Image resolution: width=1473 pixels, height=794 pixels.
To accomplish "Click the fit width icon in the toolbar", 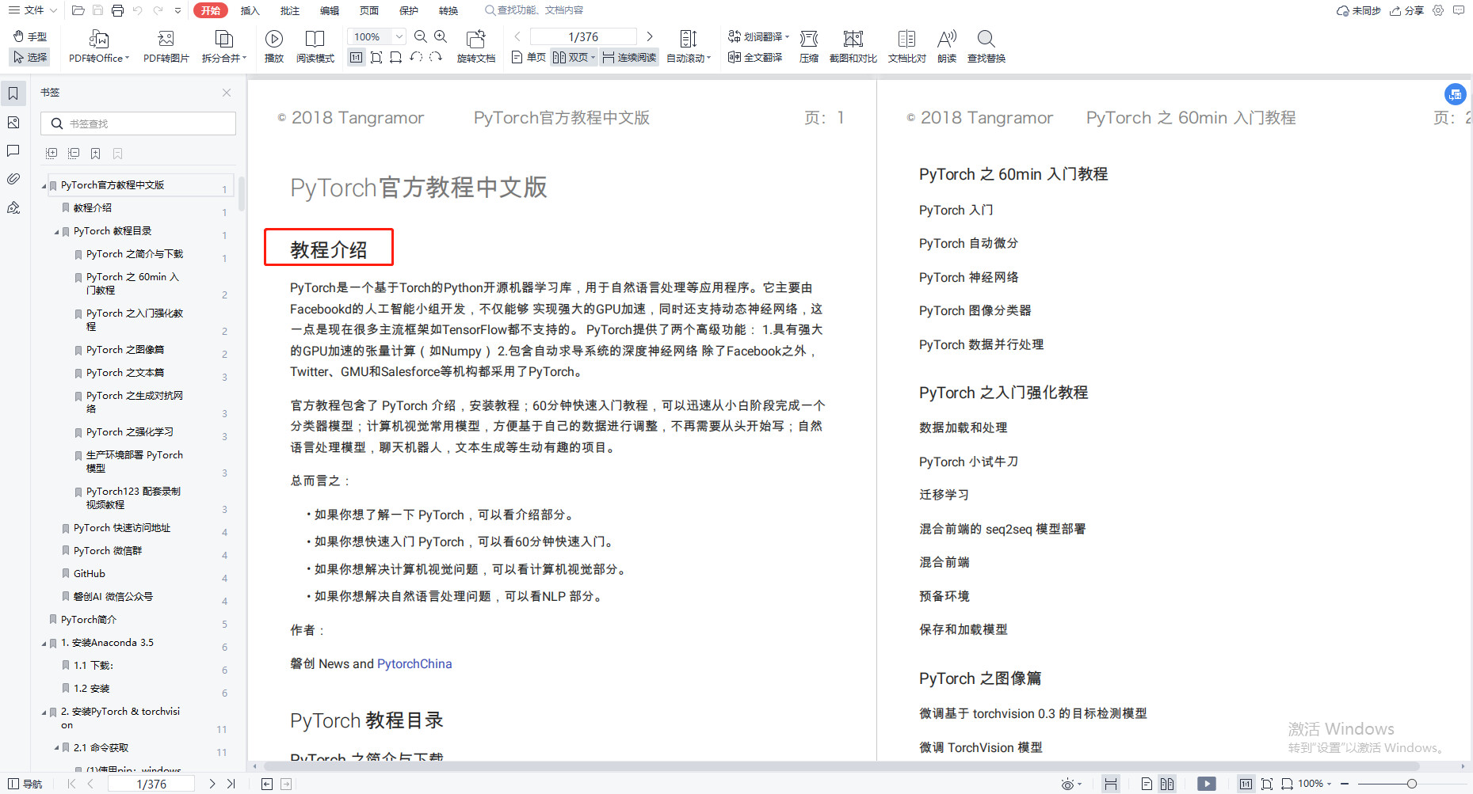I will (x=395, y=57).
